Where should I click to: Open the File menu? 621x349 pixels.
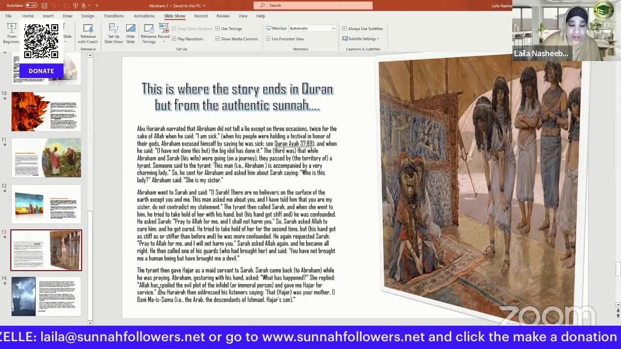click(8, 16)
